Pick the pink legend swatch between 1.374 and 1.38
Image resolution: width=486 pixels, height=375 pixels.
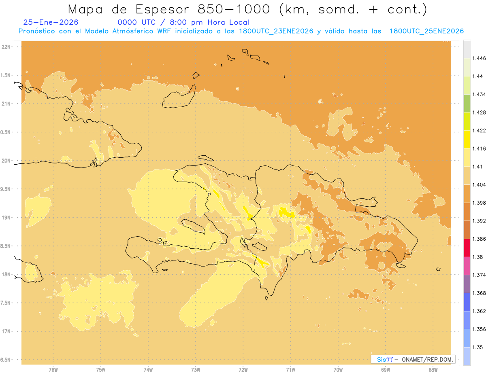(467, 266)
